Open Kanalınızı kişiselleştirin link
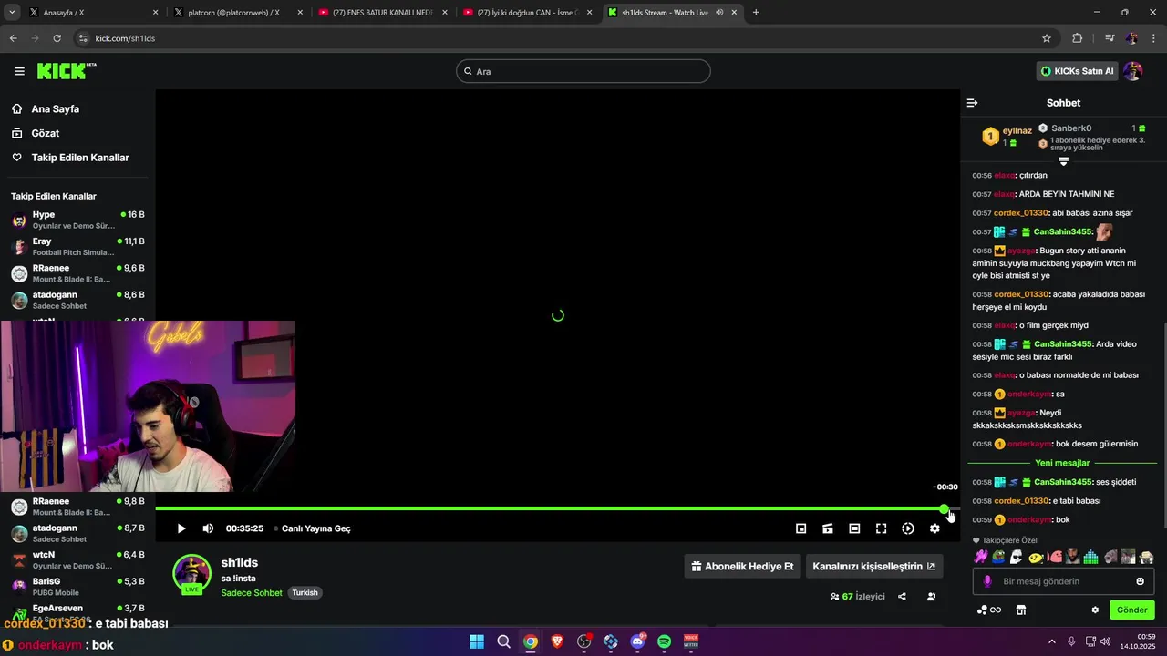The image size is (1167, 656). [873, 566]
